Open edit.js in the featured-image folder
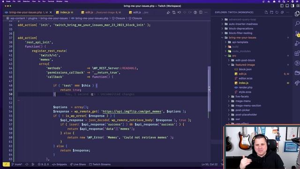300x169 pixels. (242, 74)
